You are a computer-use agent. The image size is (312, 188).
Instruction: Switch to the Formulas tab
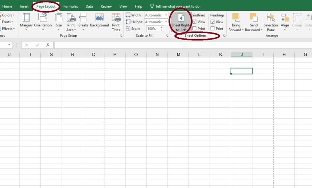click(x=70, y=6)
